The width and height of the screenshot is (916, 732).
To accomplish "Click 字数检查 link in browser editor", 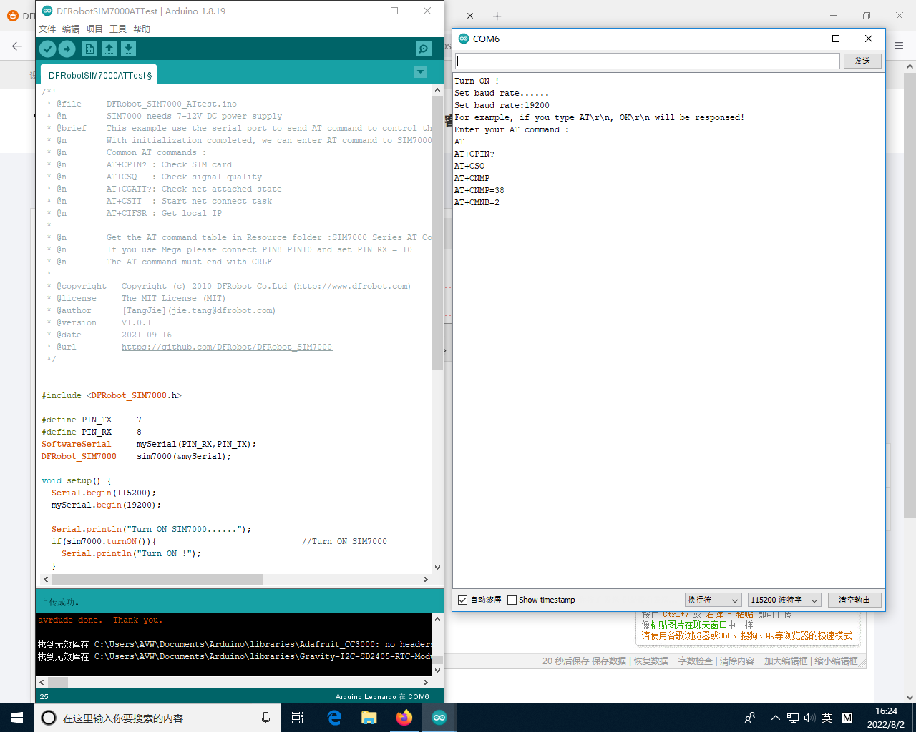I will [695, 661].
